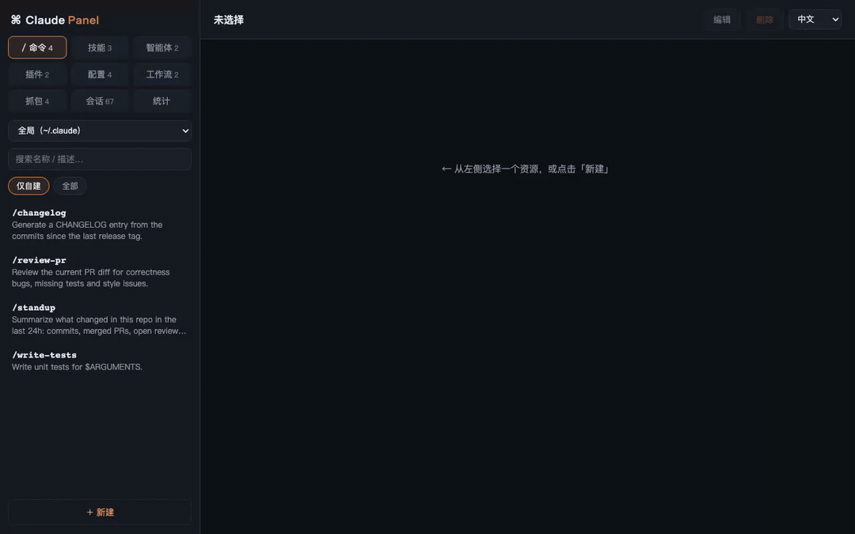The image size is (855, 534).
Task: Click the 从左侧选择一个资源 placeholder text
Action: 525,169
